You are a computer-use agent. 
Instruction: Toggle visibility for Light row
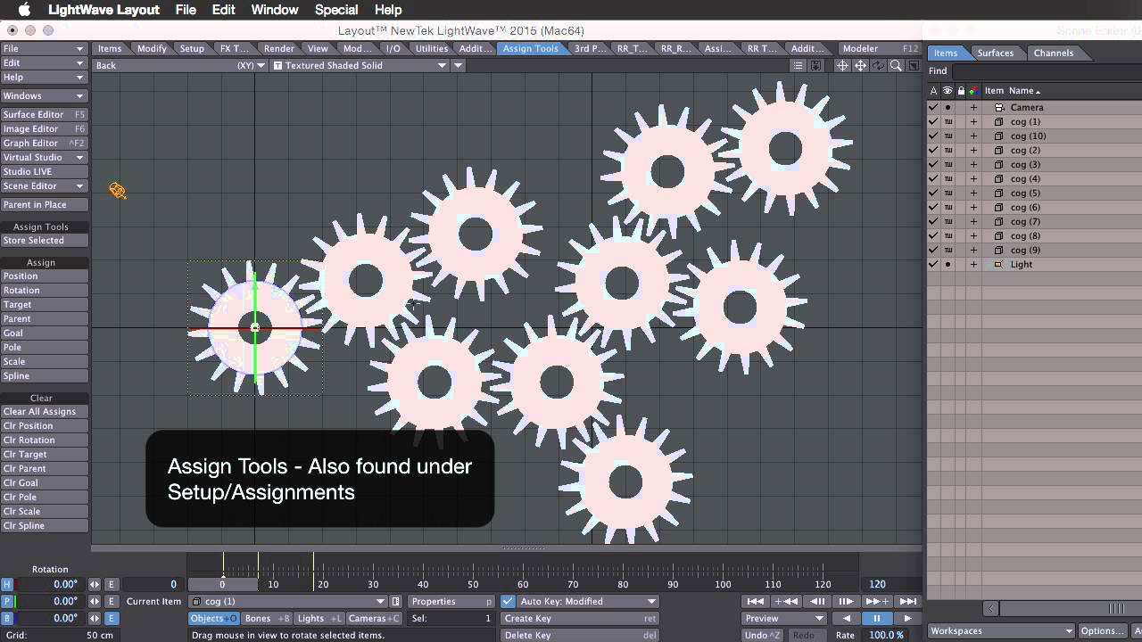click(x=948, y=264)
